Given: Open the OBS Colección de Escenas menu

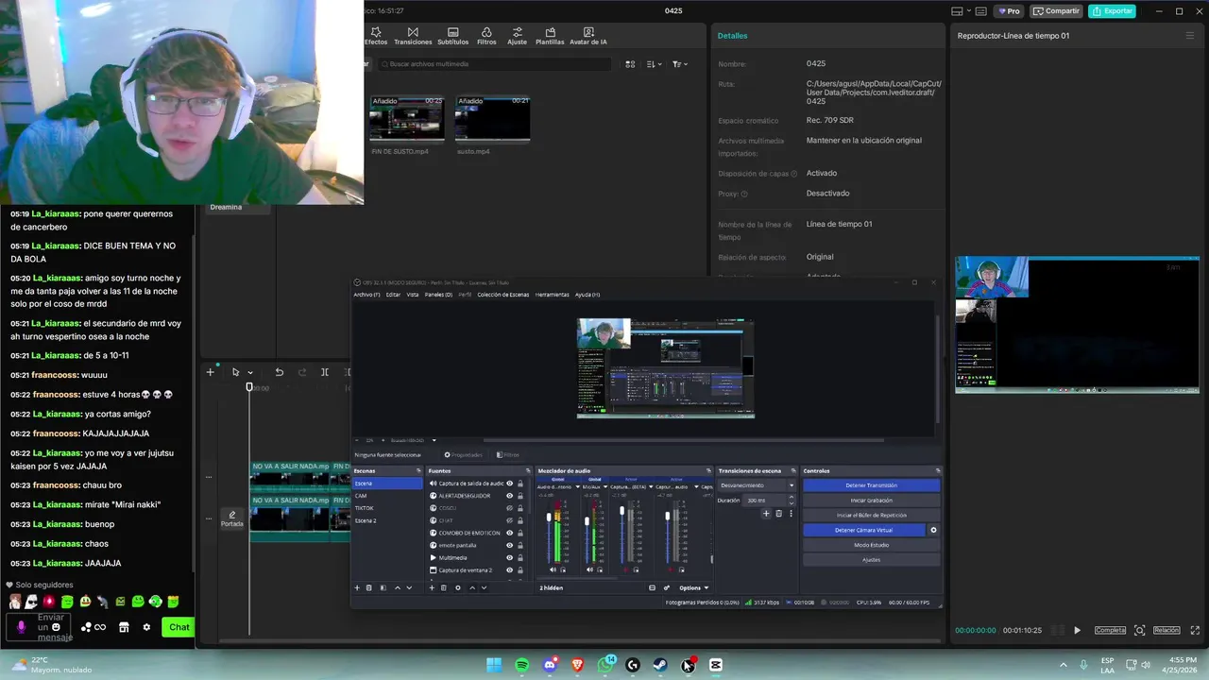Looking at the screenshot, I should (x=502, y=295).
